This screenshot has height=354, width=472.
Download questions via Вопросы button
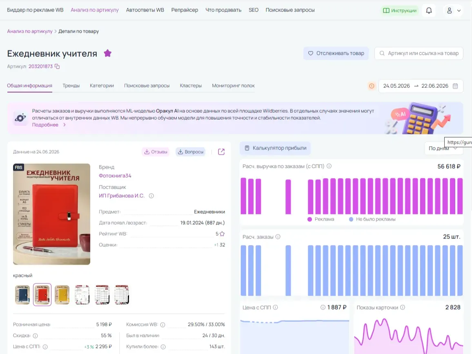(191, 152)
